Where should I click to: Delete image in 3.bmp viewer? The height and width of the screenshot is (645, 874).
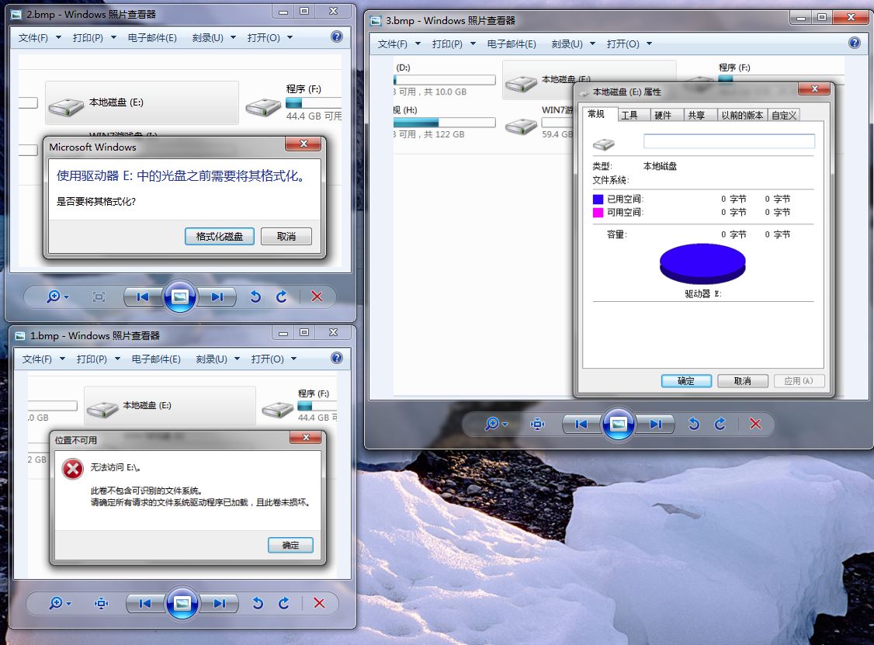[x=755, y=424]
